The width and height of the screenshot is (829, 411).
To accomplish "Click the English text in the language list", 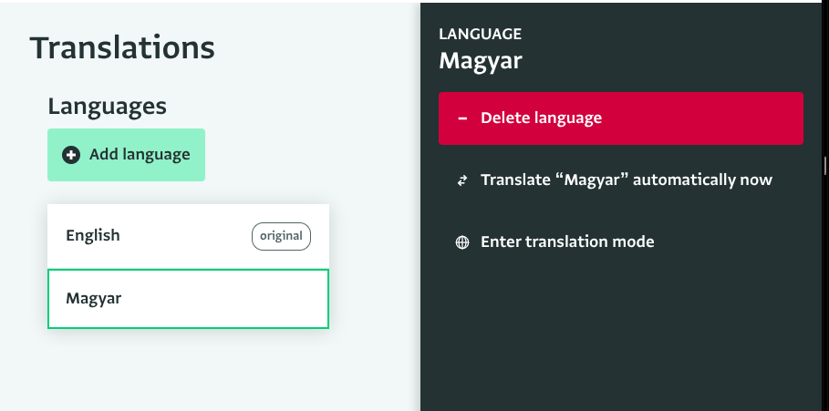I will (x=93, y=236).
